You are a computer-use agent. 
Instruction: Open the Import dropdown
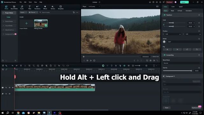point(23,12)
